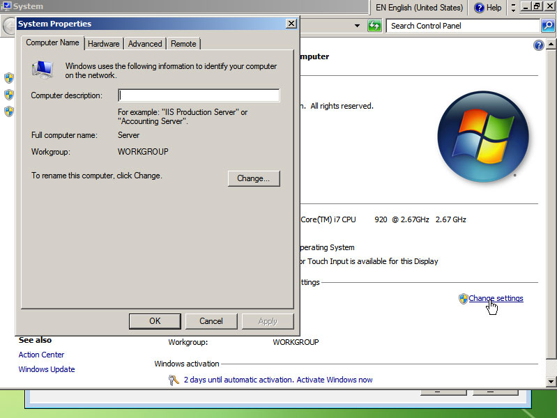
Task: Minimize the System window
Action: point(526,6)
